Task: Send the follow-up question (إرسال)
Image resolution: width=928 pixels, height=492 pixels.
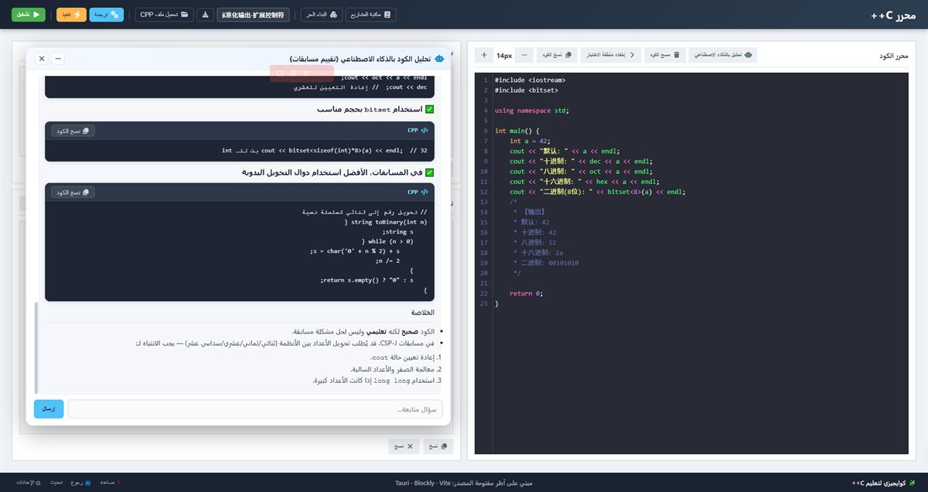Action: point(49,409)
